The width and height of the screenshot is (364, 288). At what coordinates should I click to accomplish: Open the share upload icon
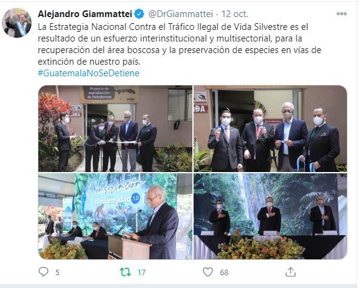290,272
